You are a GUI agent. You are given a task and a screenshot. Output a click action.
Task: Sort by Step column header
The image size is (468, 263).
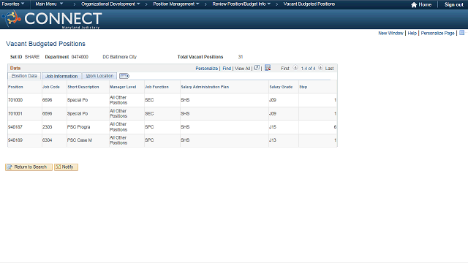coord(303,87)
